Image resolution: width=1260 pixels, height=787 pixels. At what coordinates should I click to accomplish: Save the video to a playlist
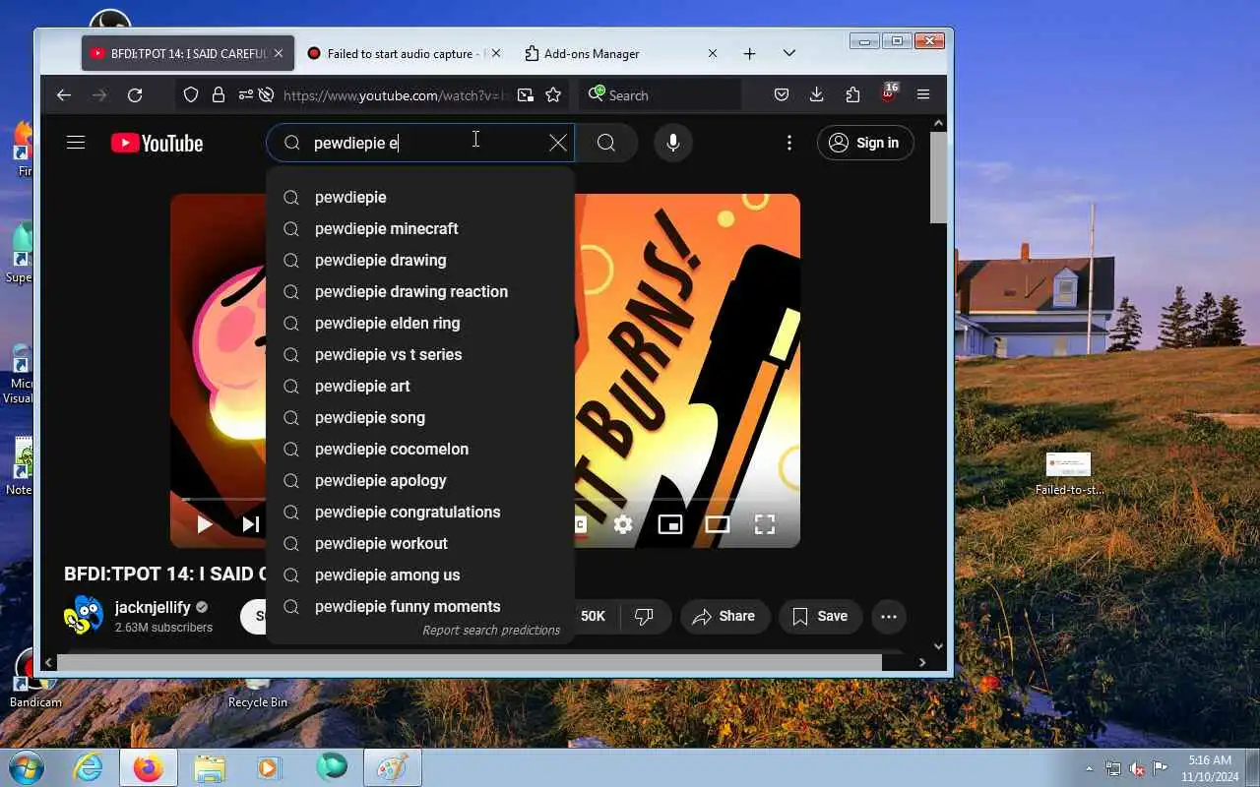click(x=820, y=617)
